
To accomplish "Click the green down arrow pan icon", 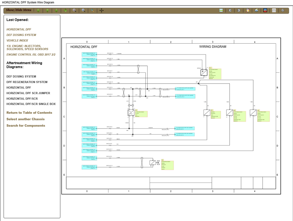I will coord(56,11).
